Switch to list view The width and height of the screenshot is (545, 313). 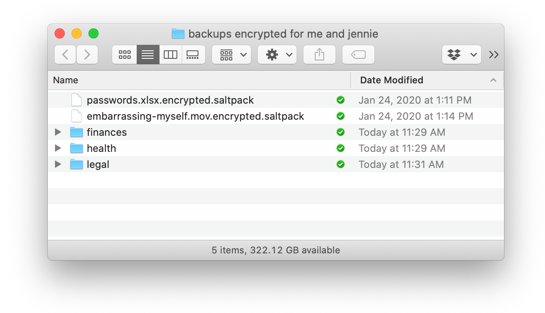pos(148,55)
